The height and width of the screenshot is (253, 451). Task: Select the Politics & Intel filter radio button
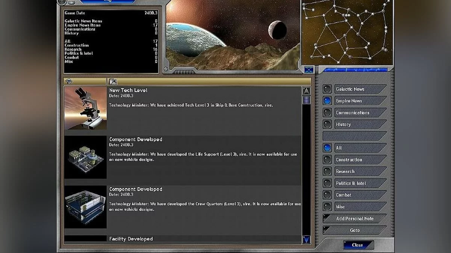coord(327,183)
